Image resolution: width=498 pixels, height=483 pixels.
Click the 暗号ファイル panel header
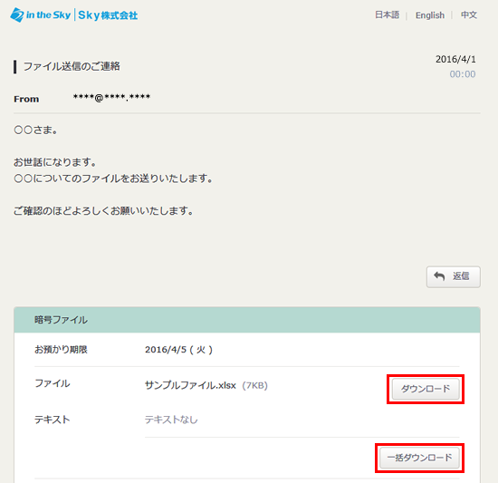[247, 320]
